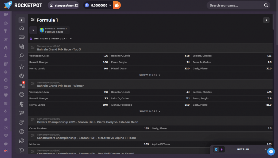This screenshot has height=158, width=278.
Task: Open the sleepysalmon22 account menu
Action: (x=64, y=5)
